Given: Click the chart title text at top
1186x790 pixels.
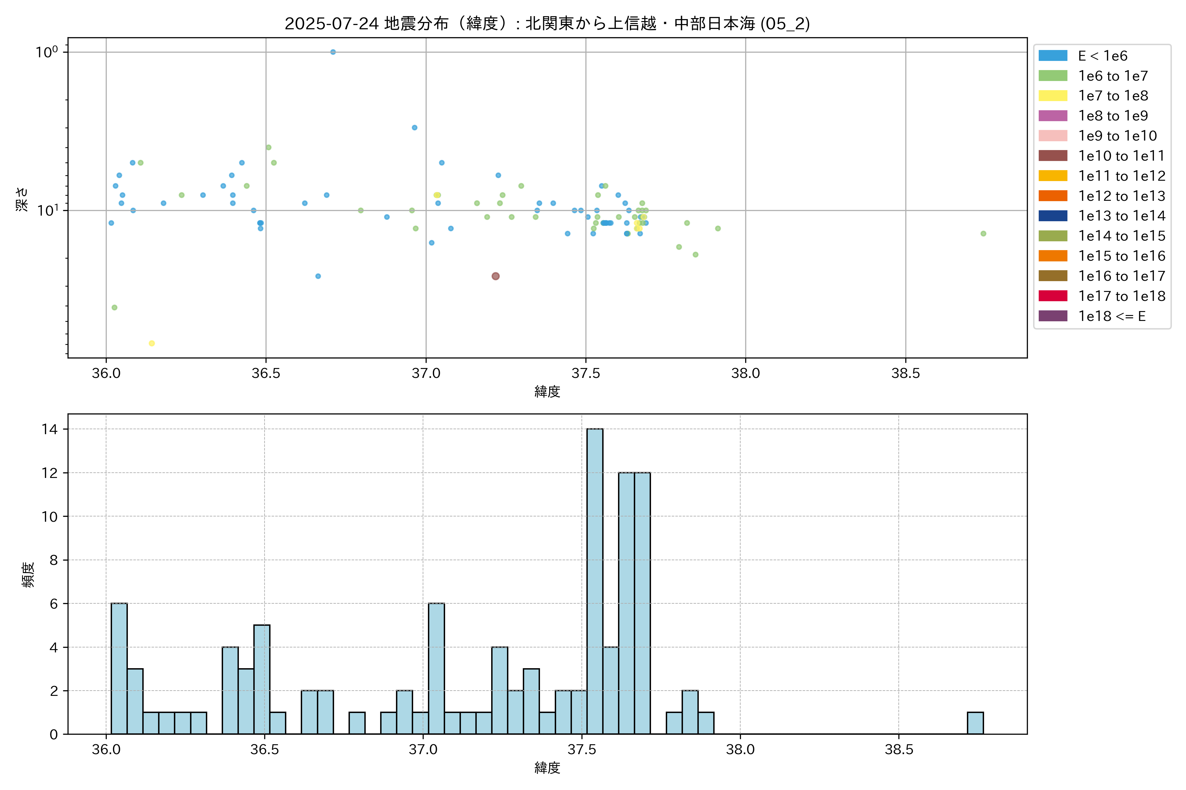Looking at the screenshot, I should (x=547, y=23).
